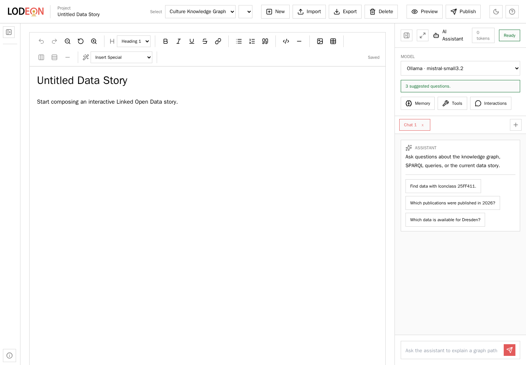Insert a code block

[286, 41]
